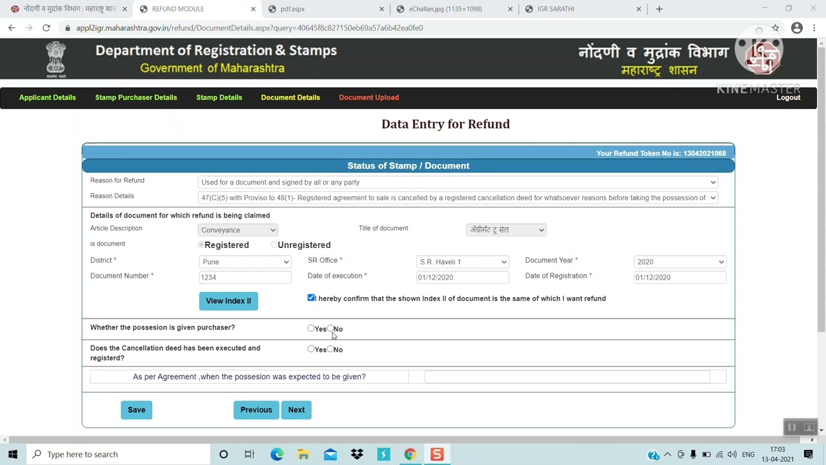Image resolution: width=826 pixels, height=465 pixels.
Task: Show hidden system tray icons
Action: [668, 455]
